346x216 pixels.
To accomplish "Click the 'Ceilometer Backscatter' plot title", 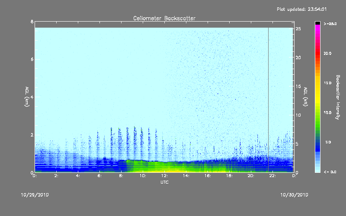I will (164, 18).
